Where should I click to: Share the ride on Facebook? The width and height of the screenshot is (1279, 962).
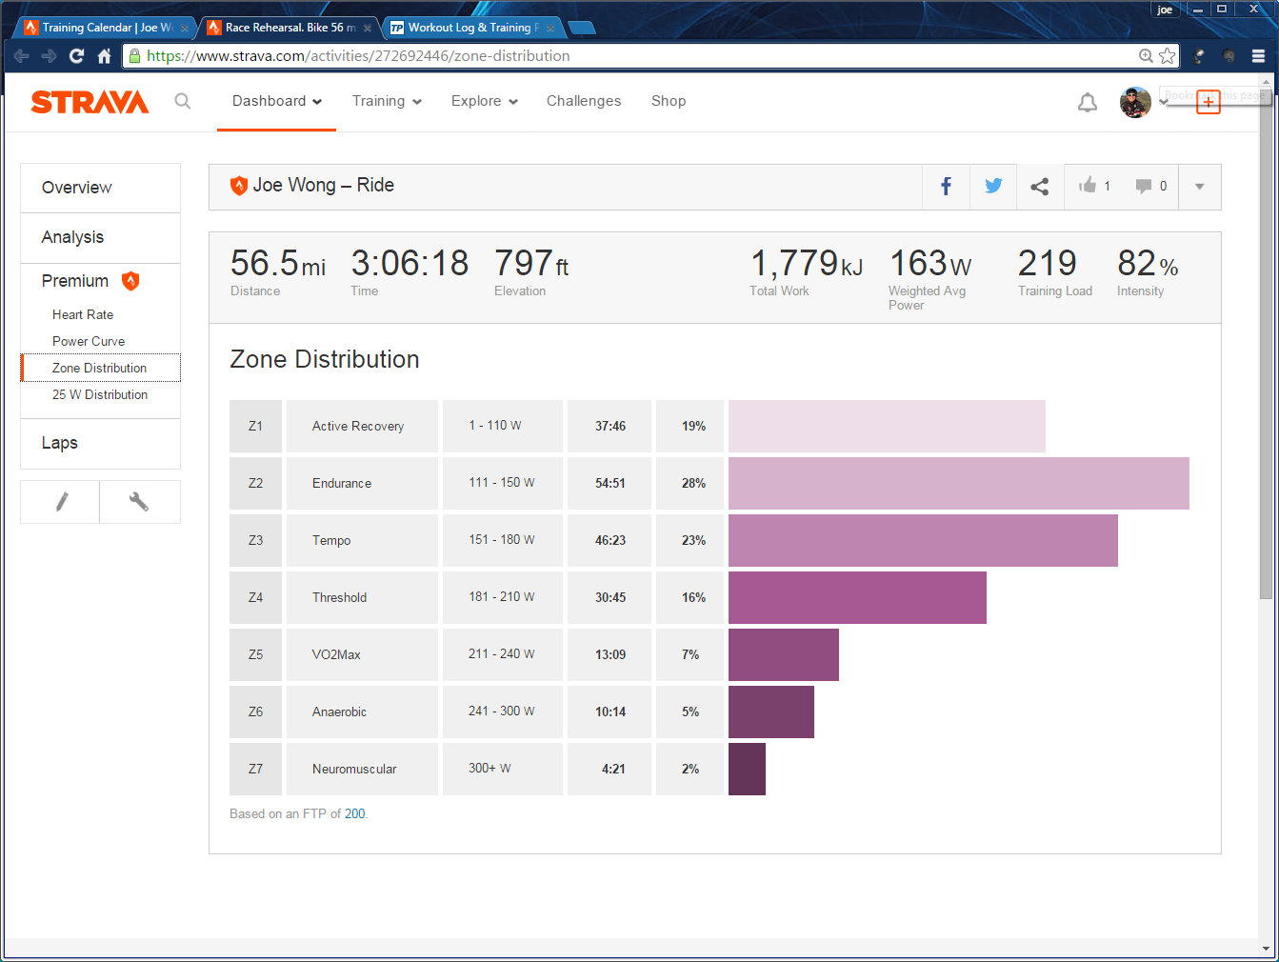946,187
